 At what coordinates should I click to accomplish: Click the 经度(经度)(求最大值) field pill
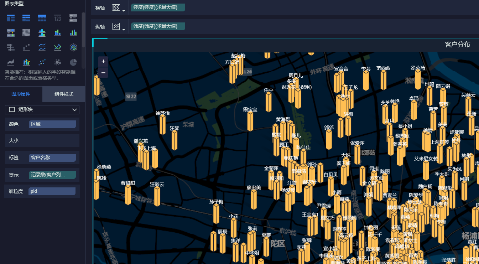[158, 7]
